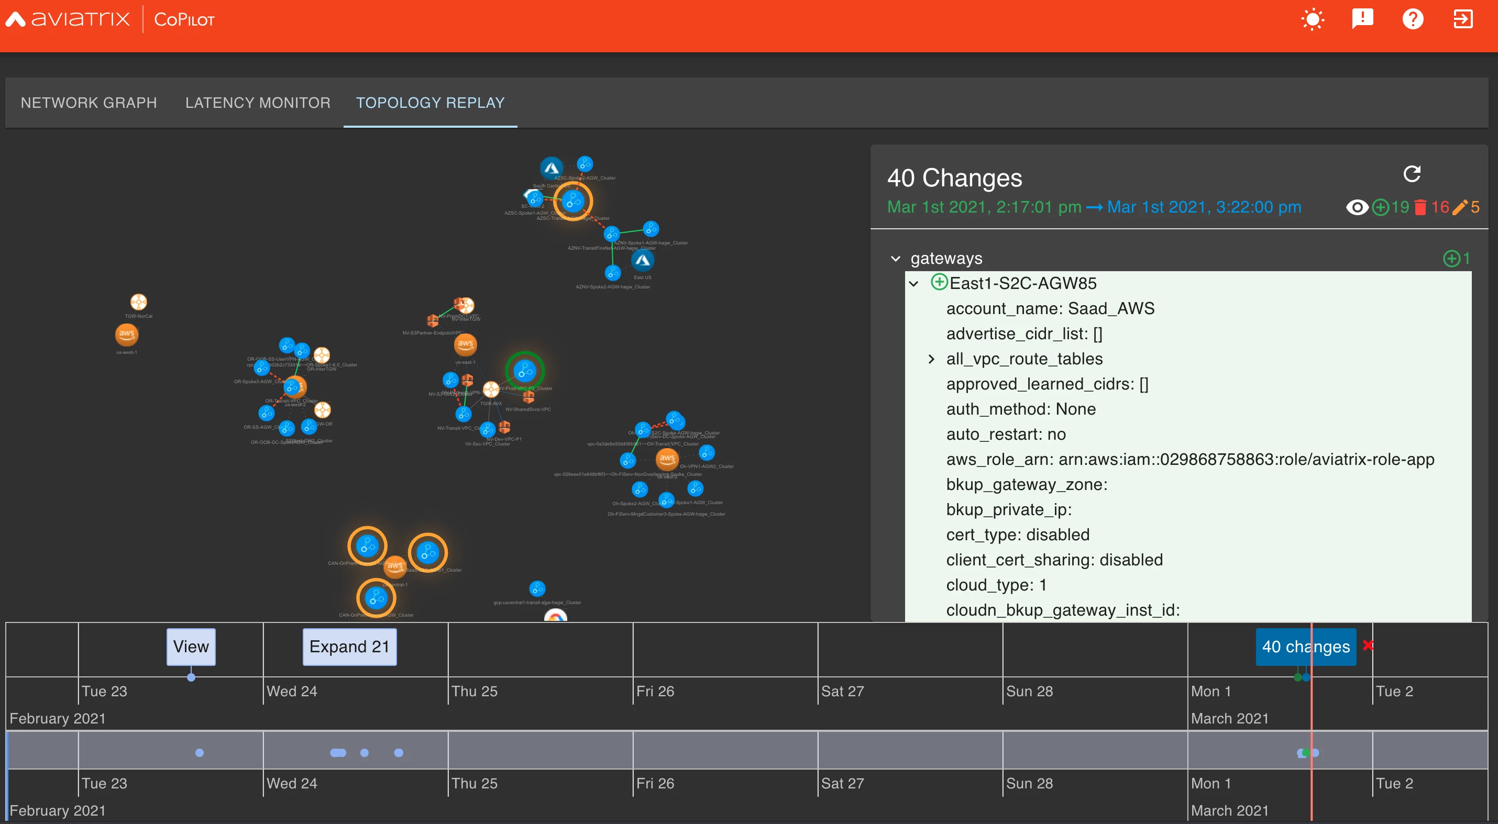Select the AZNV-TransitFireNet-AGW-hagw_Cluster node
Image resolution: width=1498 pixels, height=824 pixels.
pyautogui.click(x=611, y=233)
